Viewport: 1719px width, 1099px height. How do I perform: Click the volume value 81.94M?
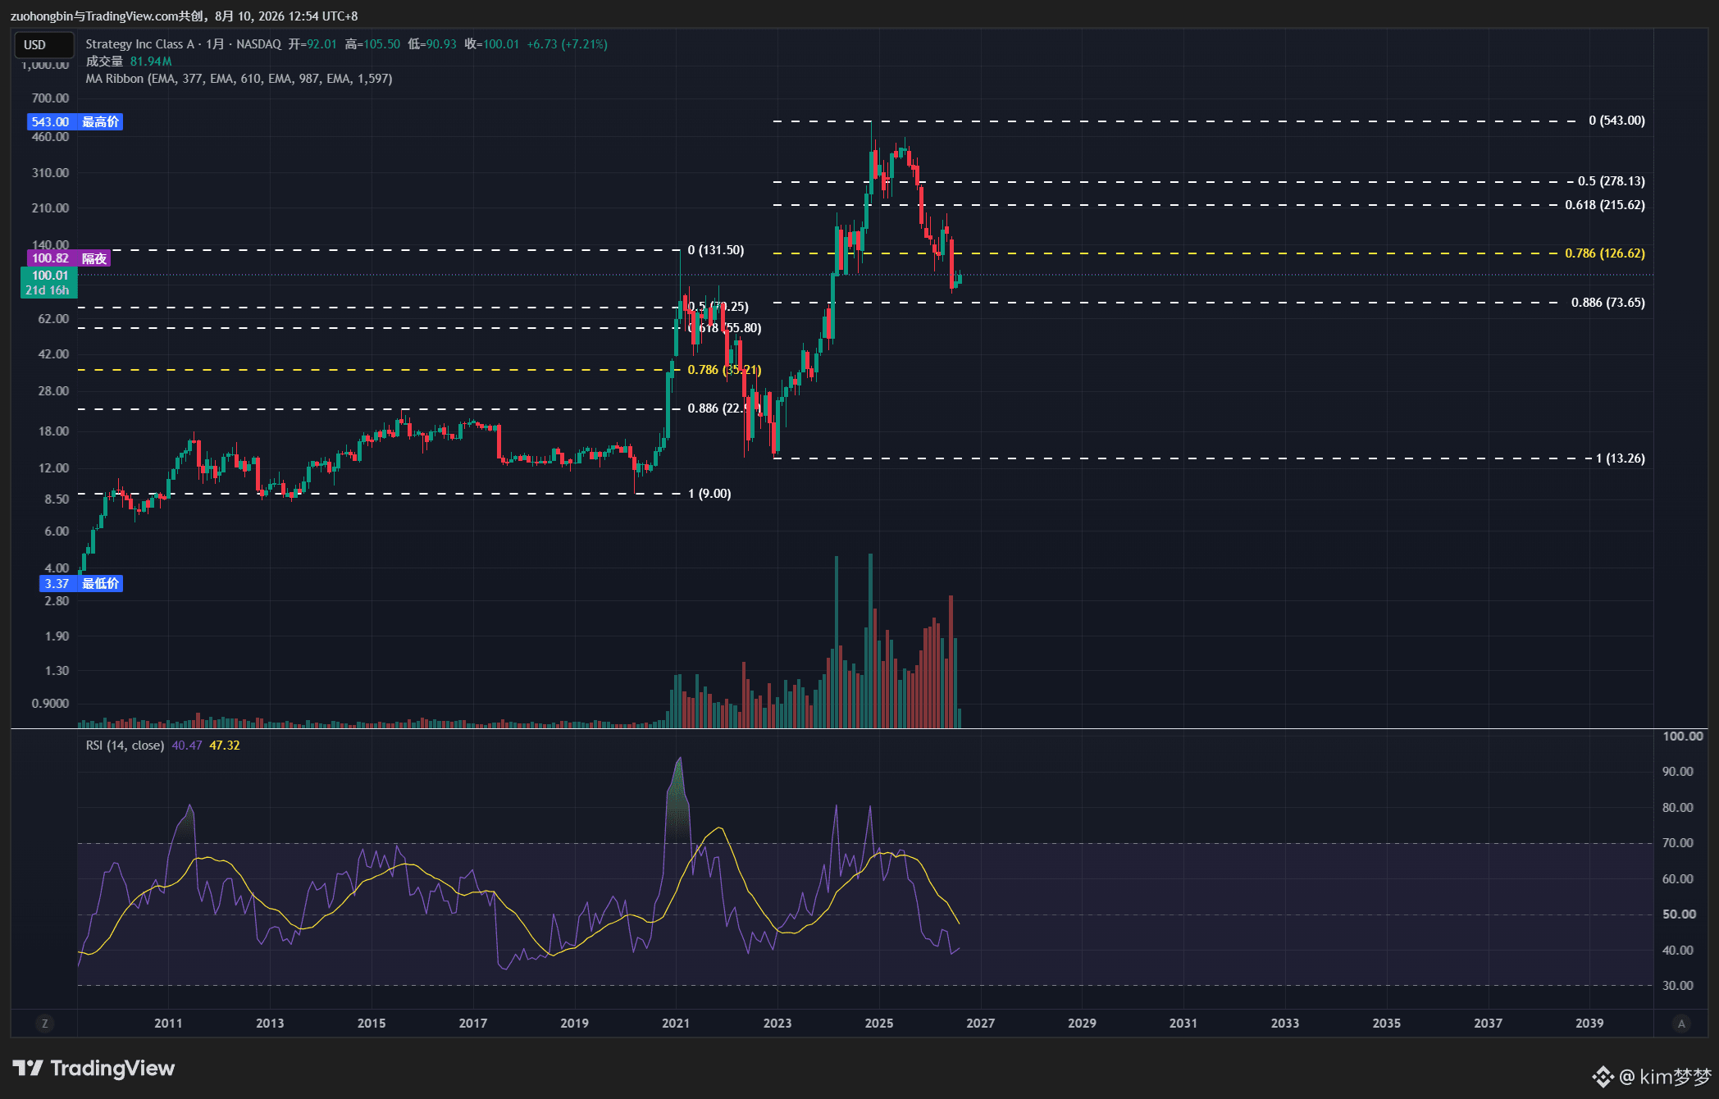coord(151,62)
